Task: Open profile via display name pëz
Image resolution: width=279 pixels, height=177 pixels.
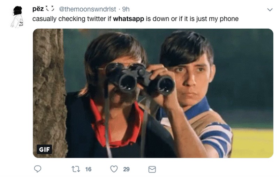Action: coord(38,9)
